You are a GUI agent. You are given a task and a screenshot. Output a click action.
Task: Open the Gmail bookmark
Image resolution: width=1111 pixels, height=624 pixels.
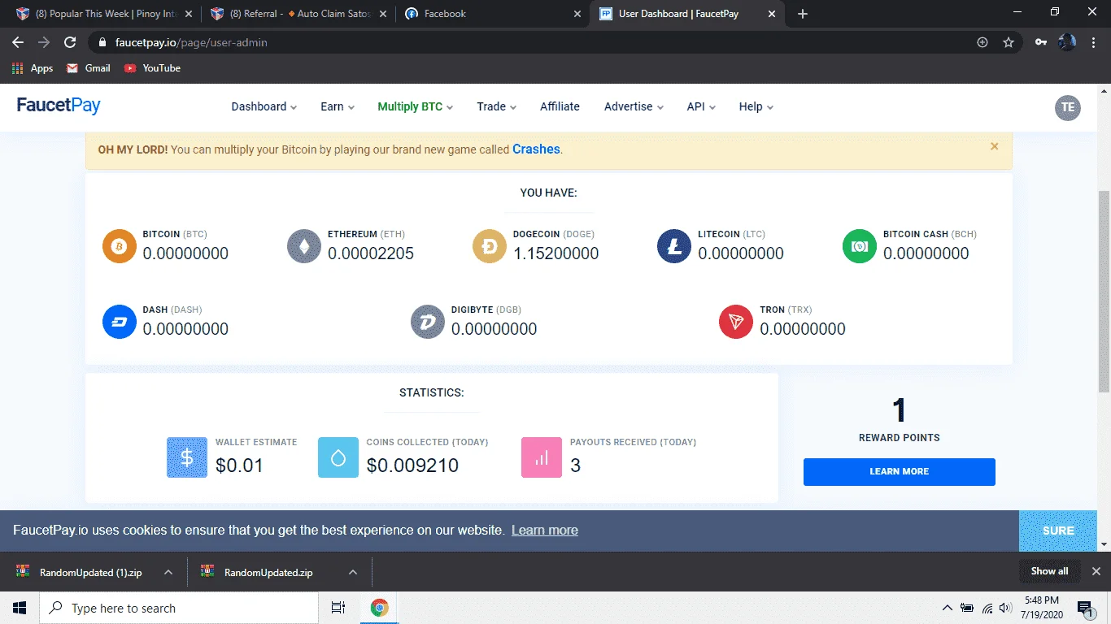point(89,68)
